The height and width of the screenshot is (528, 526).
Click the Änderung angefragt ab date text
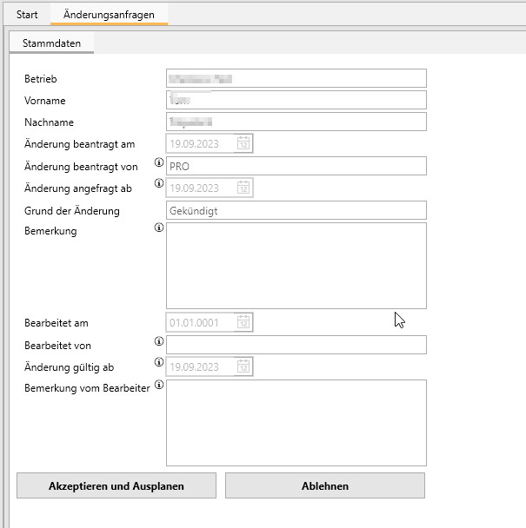[x=194, y=188]
